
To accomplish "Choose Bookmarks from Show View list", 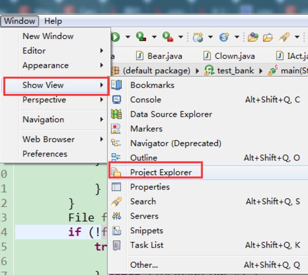I will coord(208,85).
